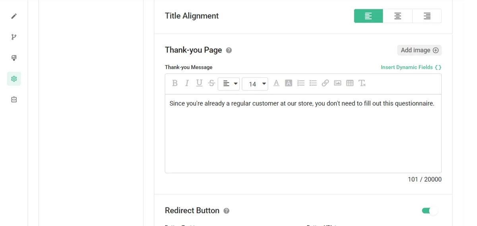Open the font size 14 dropdown
Image resolution: width=477 pixels, height=226 pixels.
pyautogui.click(x=255, y=84)
